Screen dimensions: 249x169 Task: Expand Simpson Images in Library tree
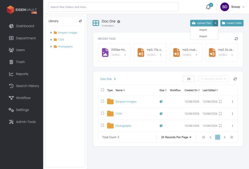point(51,33)
